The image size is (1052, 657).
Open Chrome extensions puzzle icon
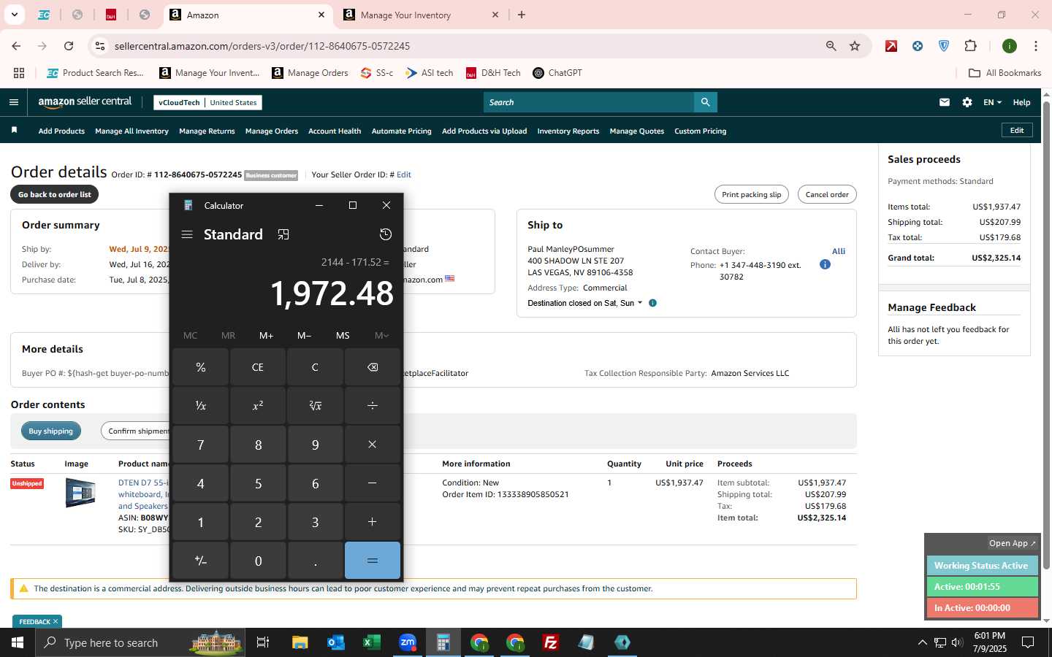click(x=970, y=46)
